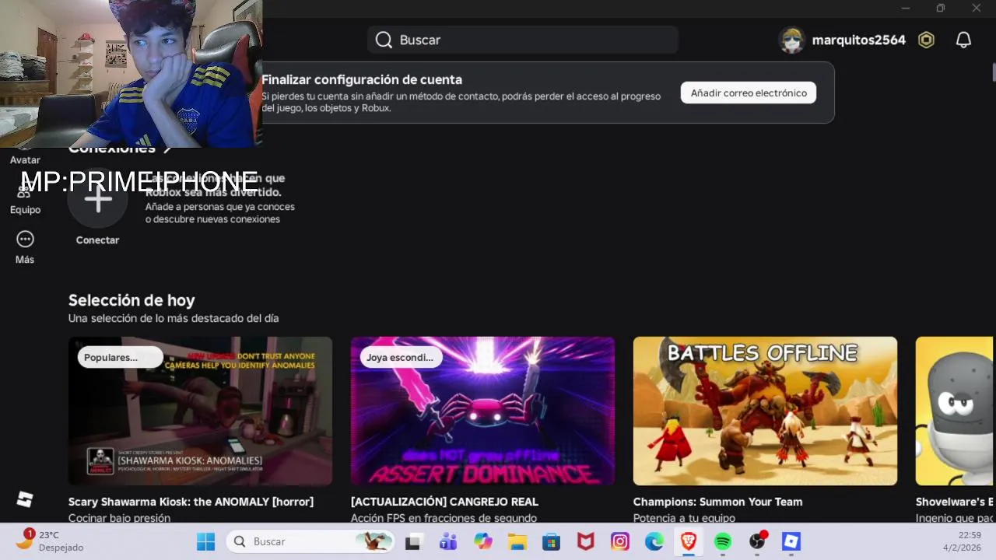Click the Finalizar configuración de cuenta heading
Screen dimensions: 996x560
point(362,79)
